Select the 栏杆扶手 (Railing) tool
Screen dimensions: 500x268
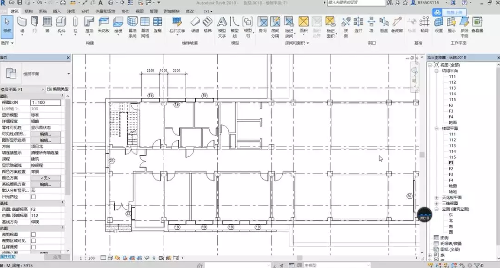(177, 25)
